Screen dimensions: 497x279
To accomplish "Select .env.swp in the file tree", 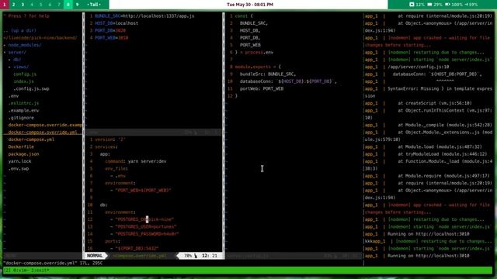I will [19, 169].
